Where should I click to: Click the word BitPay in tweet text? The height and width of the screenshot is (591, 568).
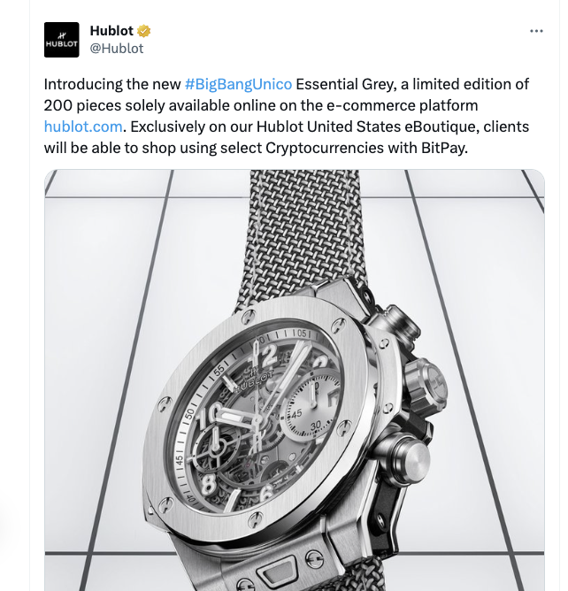444,148
